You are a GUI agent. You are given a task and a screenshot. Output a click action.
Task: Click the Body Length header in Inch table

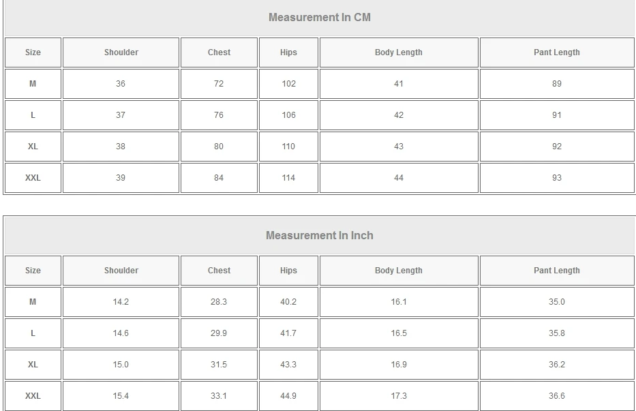click(399, 271)
